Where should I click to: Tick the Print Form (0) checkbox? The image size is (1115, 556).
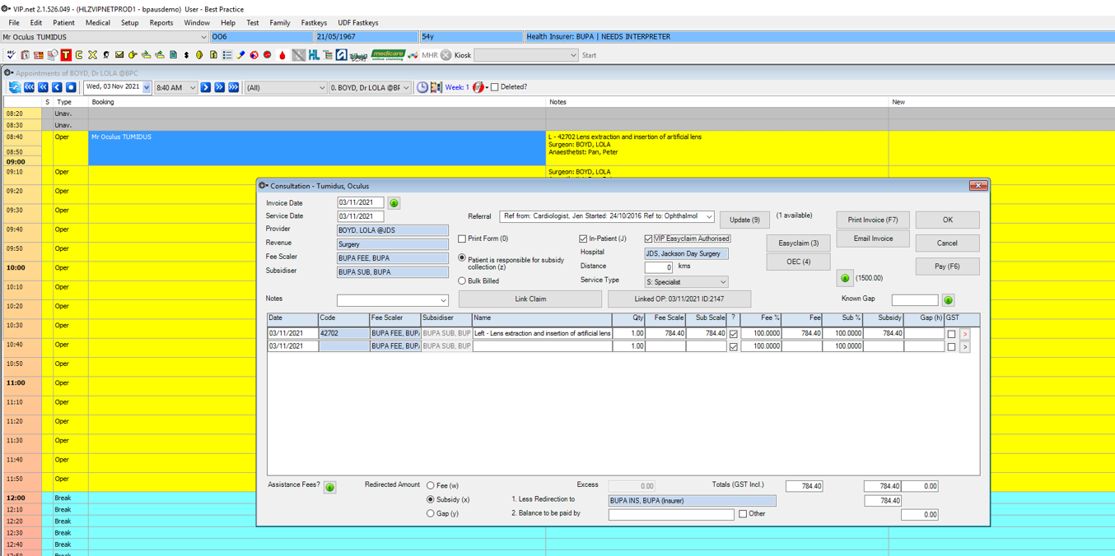[462, 239]
